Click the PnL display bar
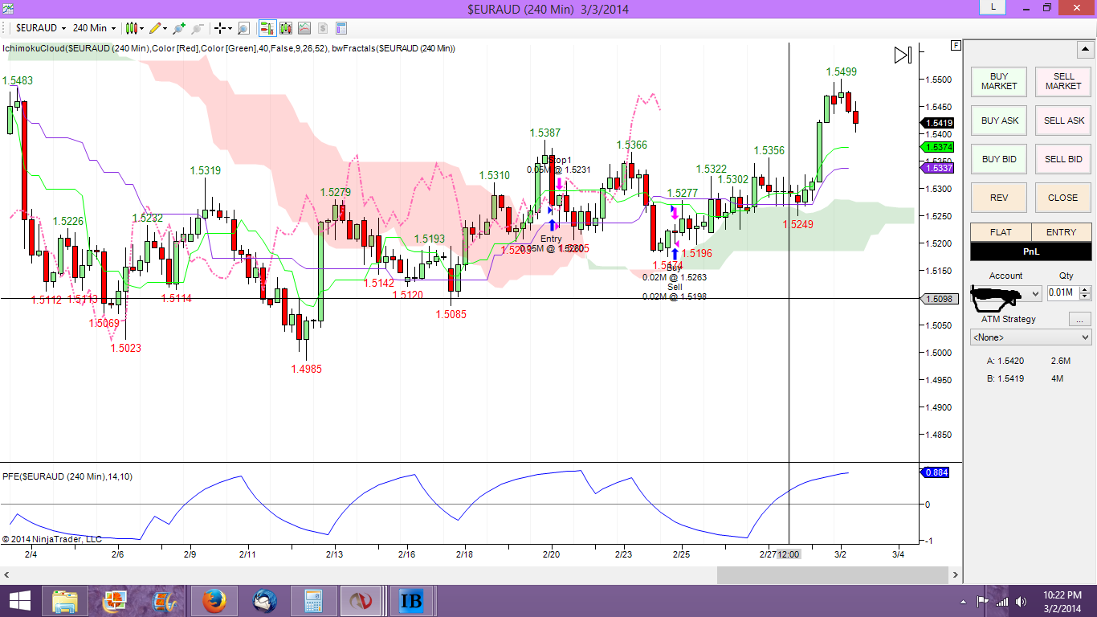This screenshot has height=617, width=1097. 1031,251
